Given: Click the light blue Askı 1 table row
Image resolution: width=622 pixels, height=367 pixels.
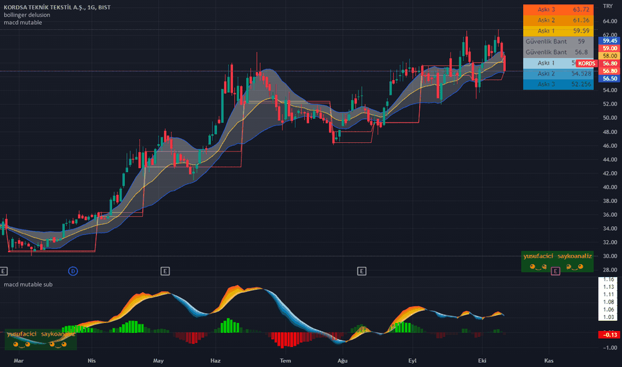Looking at the screenshot, I should tap(558, 63).
